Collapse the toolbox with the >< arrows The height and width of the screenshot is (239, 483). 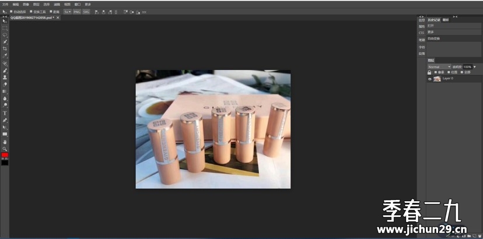pyautogui.click(x=5, y=17)
